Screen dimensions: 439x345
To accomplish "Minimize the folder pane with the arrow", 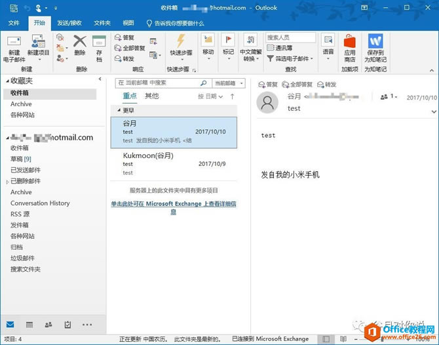I will tap(100, 79).
